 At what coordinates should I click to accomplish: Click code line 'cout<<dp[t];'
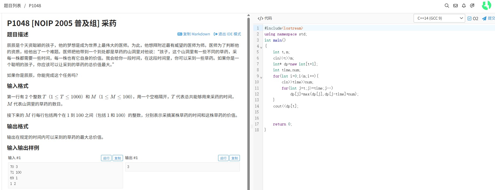coord(286,106)
